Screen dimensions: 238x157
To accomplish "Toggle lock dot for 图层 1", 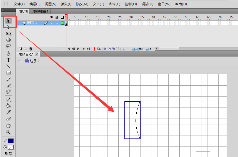I will pyautogui.click(x=57, y=23).
